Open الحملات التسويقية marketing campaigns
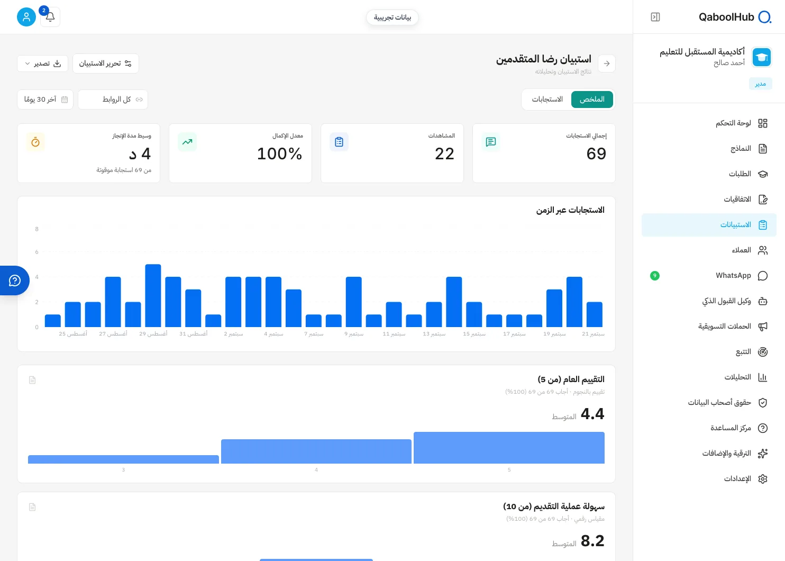785x561 pixels. click(x=709, y=327)
